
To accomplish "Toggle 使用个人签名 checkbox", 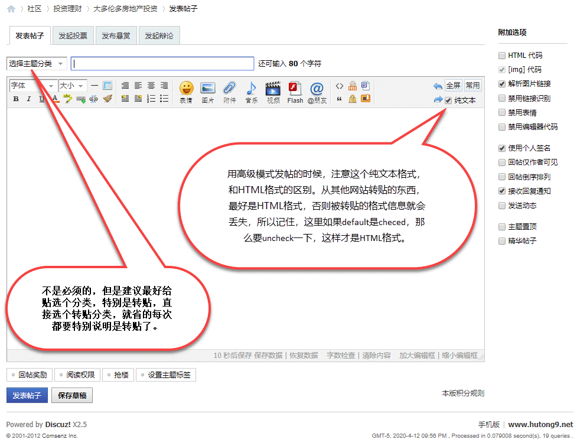I will tap(502, 148).
